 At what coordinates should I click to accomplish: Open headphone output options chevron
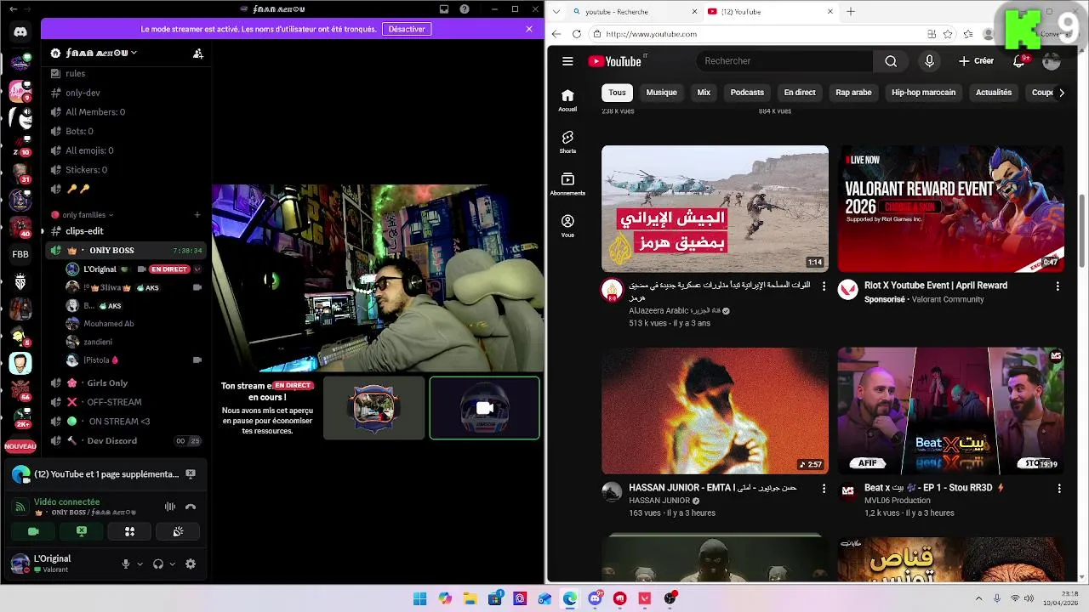pyautogui.click(x=172, y=564)
